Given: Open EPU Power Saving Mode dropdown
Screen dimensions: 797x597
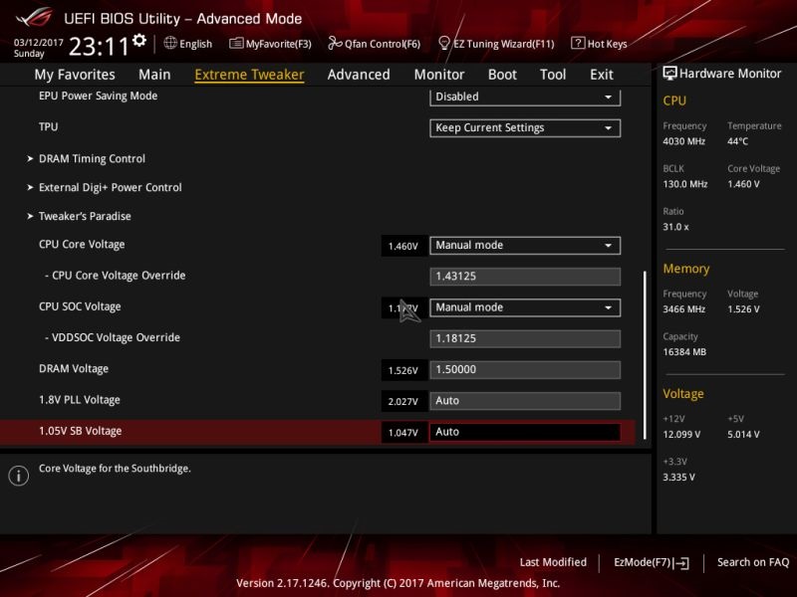Looking at the screenshot, I should tap(525, 97).
